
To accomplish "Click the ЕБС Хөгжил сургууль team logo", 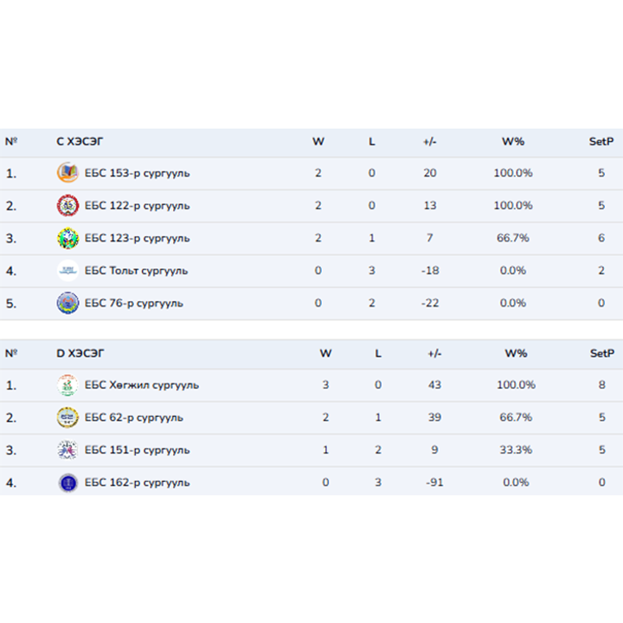I will click(67, 385).
